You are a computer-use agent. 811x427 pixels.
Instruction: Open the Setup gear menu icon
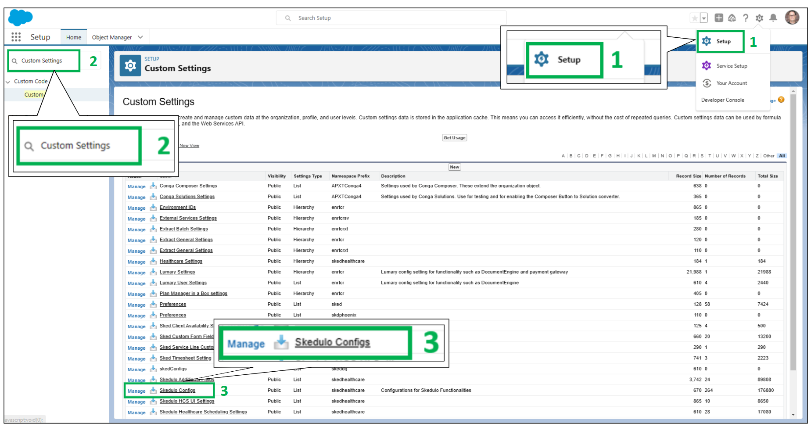pyautogui.click(x=759, y=18)
